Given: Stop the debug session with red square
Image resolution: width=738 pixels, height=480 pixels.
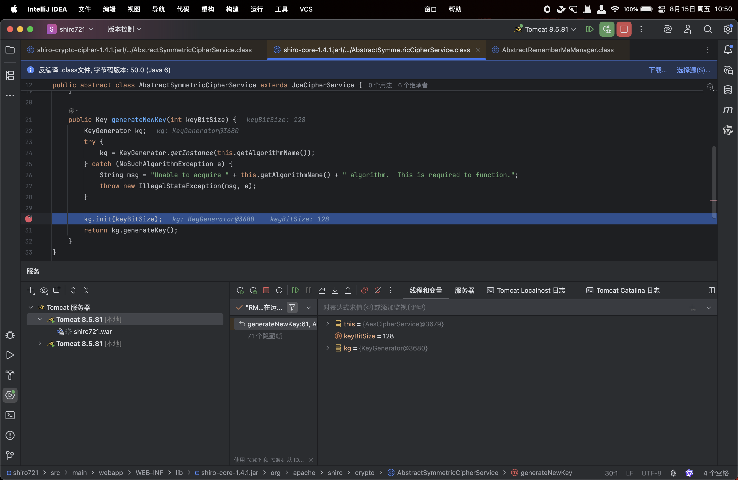Looking at the screenshot, I should 266,290.
